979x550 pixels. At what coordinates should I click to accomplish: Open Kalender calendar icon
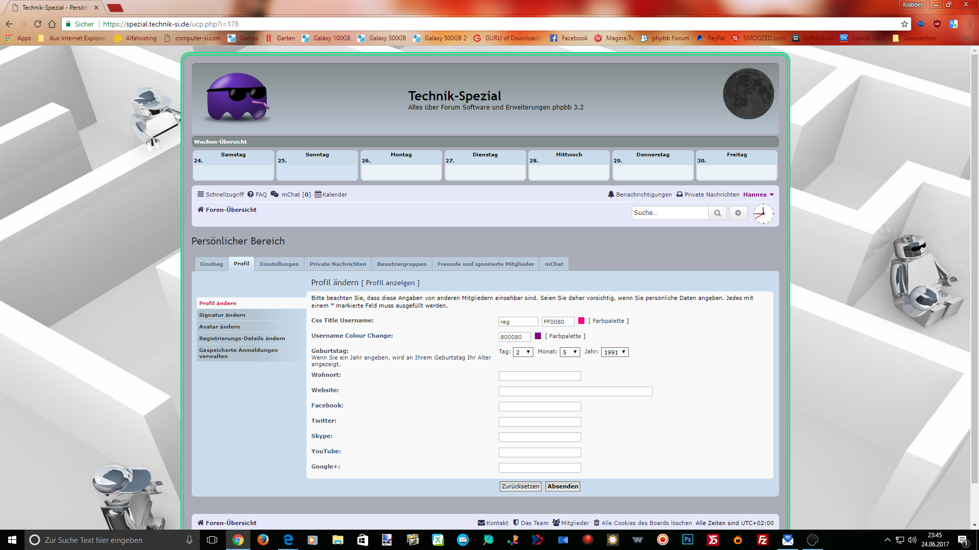pyautogui.click(x=318, y=194)
